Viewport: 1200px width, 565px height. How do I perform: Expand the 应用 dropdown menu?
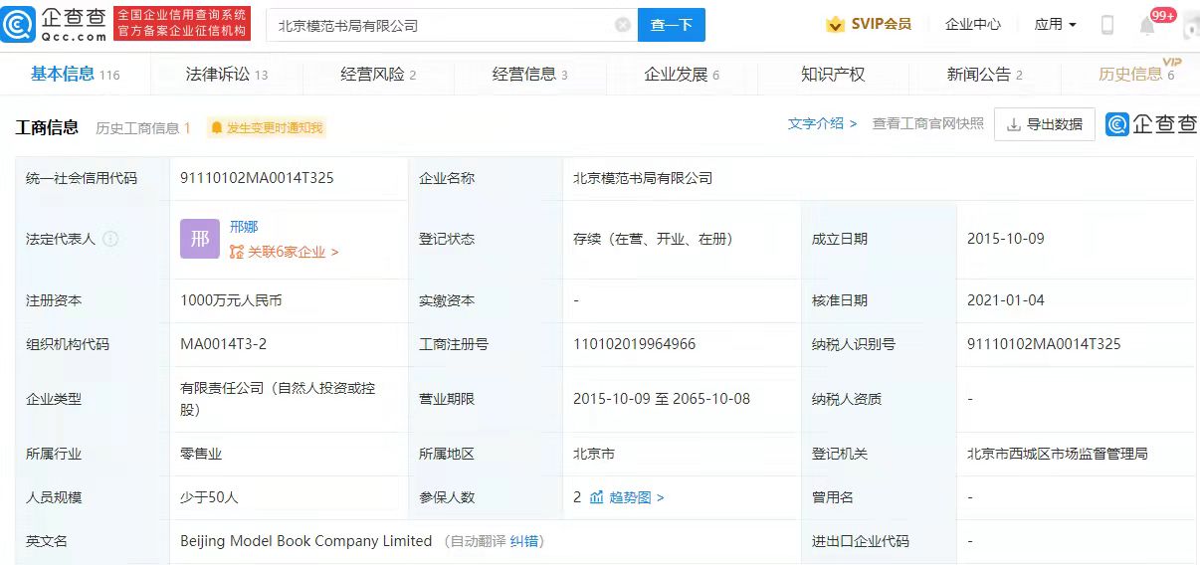[x=1055, y=24]
